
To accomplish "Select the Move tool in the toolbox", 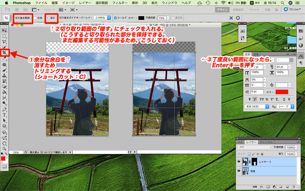I will 4,31.
